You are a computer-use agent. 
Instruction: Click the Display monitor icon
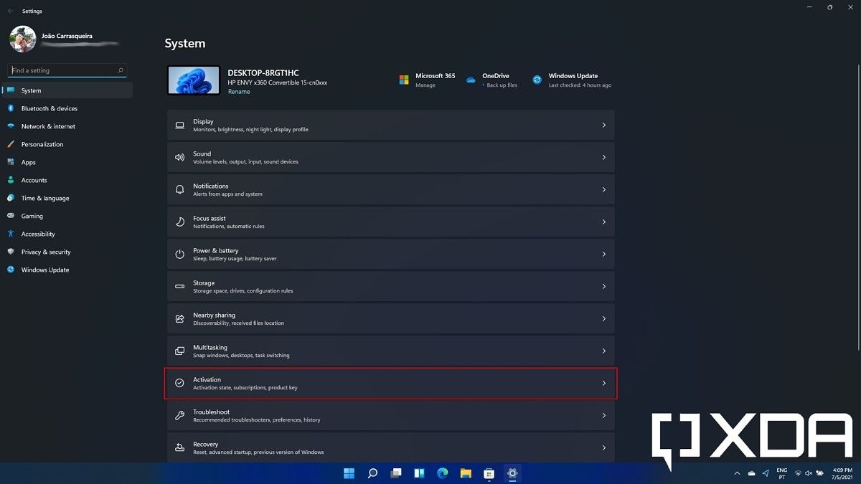[179, 125]
